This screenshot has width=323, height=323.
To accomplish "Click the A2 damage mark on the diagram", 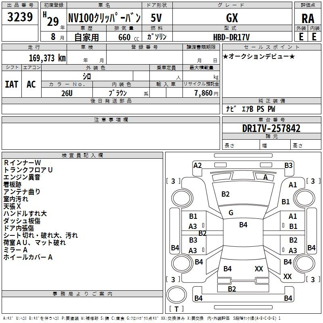I will (x=197, y=165).
